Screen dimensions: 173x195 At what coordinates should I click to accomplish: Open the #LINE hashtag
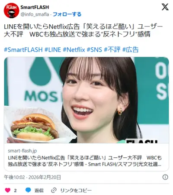(53, 50)
